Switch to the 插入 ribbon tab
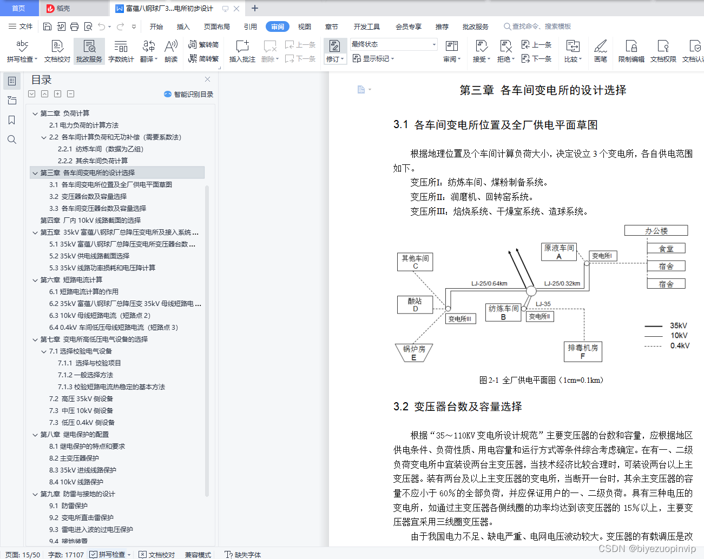This screenshot has width=704, height=559. coord(183,26)
